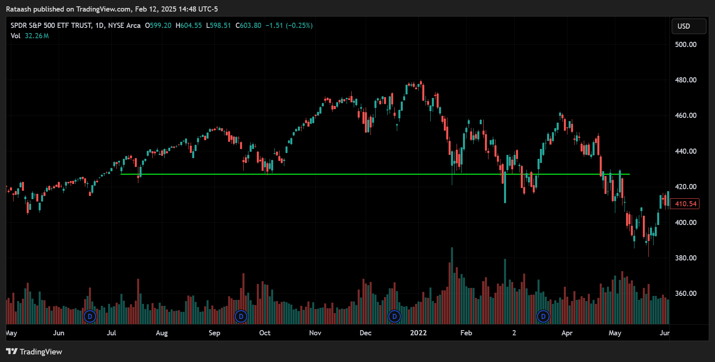Image resolution: width=715 pixels, height=362 pixels.
Task: Click the Oct label on time axis
Action: 265,333
